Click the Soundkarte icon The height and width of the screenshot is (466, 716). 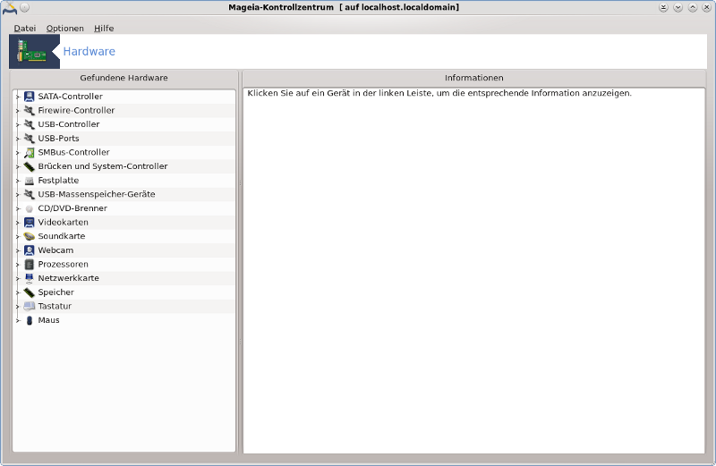[30, 236]
